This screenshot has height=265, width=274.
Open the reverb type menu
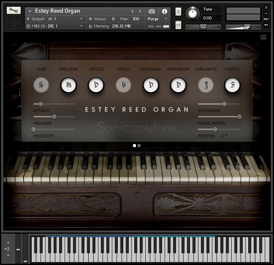[x=224, y=136]
